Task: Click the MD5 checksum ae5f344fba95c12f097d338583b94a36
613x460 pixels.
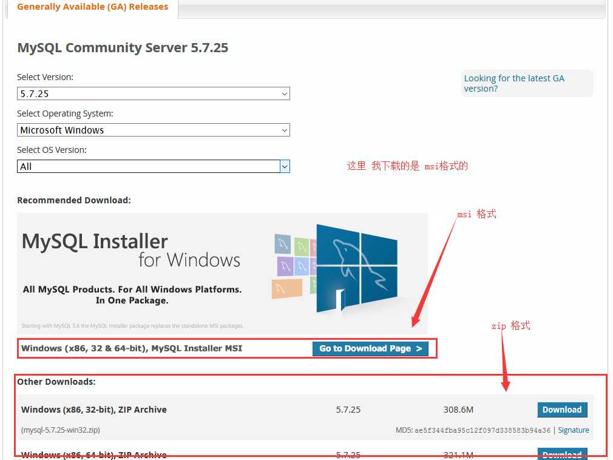Action: (x=482, y=430)
